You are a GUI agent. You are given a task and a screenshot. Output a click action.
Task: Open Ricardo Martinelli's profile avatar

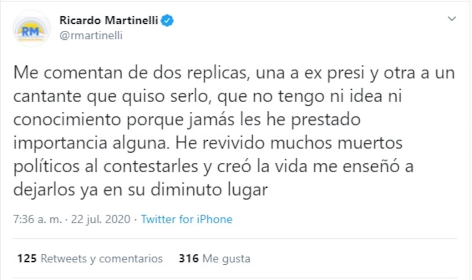pyautogui.click(x=31, y=28)
